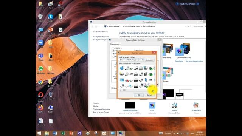
Task: Click the icon file path field
Action: click(x=132, y=60)
